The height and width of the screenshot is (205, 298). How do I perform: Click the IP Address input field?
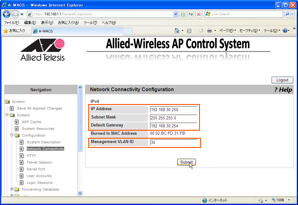pos(174,110)
